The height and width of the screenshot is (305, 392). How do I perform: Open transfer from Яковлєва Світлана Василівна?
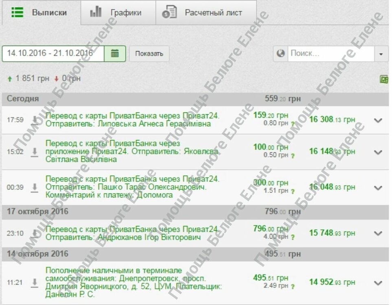click(132, 151)
